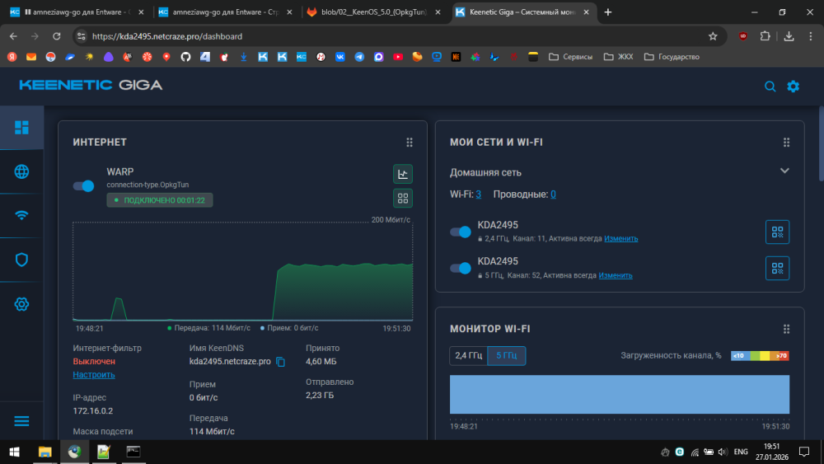This screenshot has height=464, width=824.
Task: Show QR code for 2.4 GHz network
Action: tap(777, 232)
